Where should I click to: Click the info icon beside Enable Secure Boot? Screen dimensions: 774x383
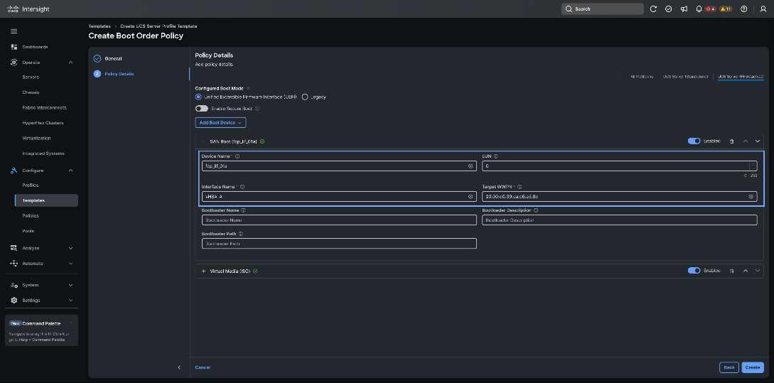coord(257,109)
